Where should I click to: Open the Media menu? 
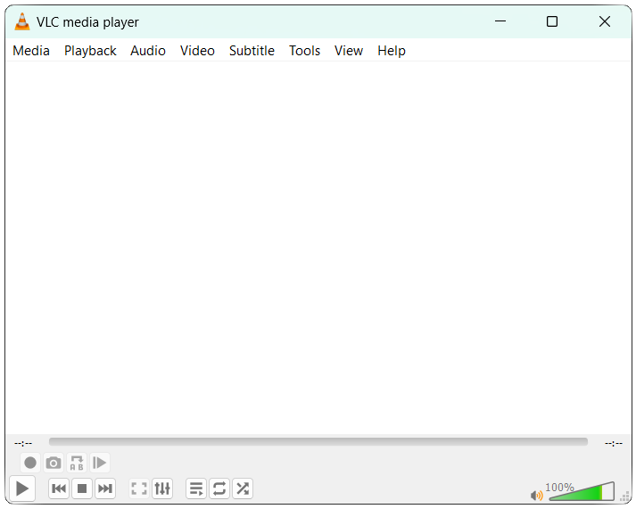click(x=31, y=51)
